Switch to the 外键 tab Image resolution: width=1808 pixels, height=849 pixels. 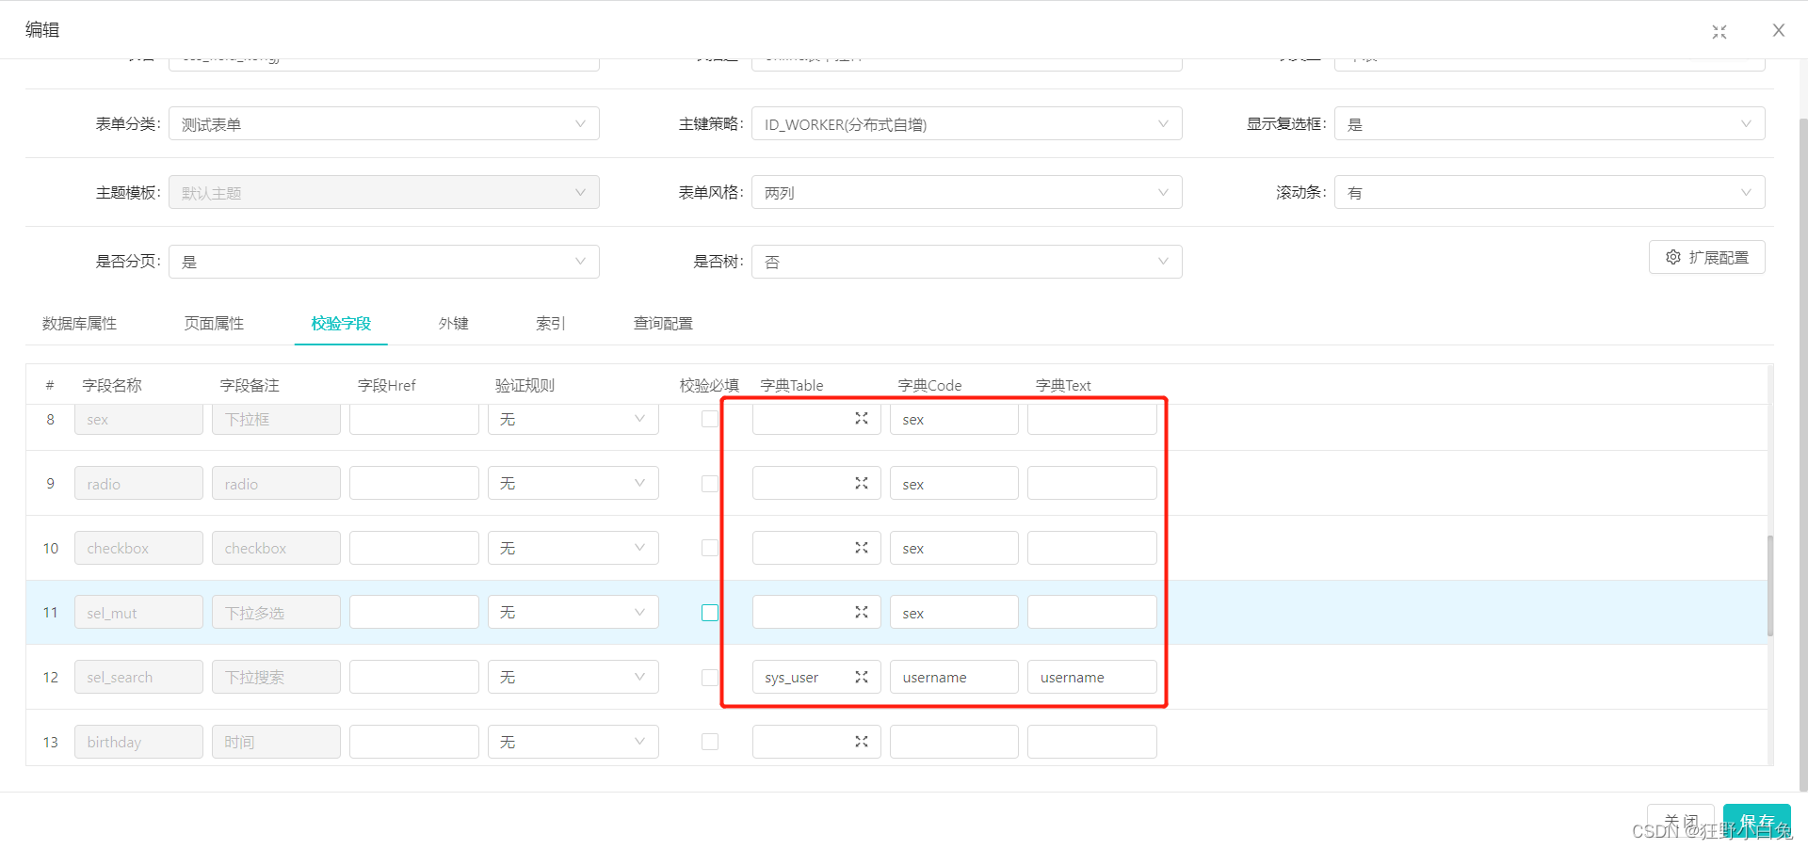coord(453,323)
